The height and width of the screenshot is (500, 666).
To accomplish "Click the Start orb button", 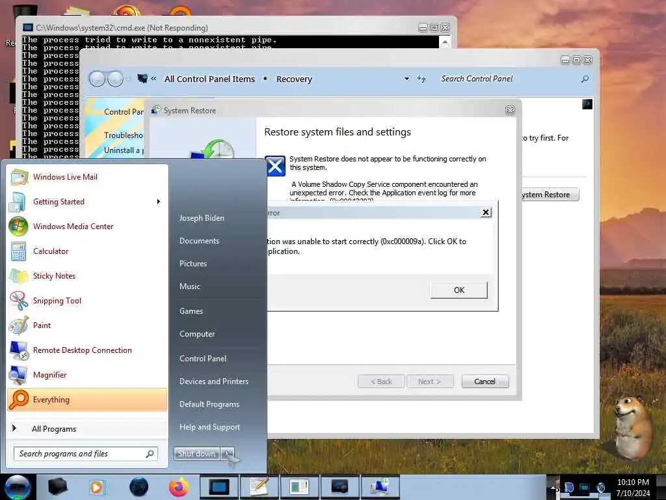I will [18, 487].
